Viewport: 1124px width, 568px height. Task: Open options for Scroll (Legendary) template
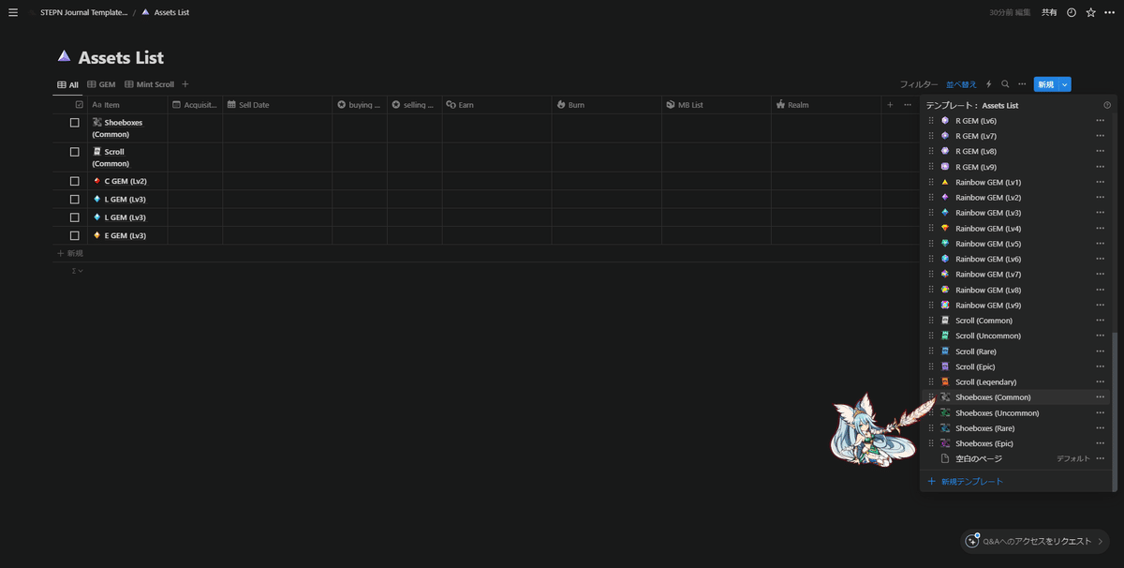click(1101, 381)
